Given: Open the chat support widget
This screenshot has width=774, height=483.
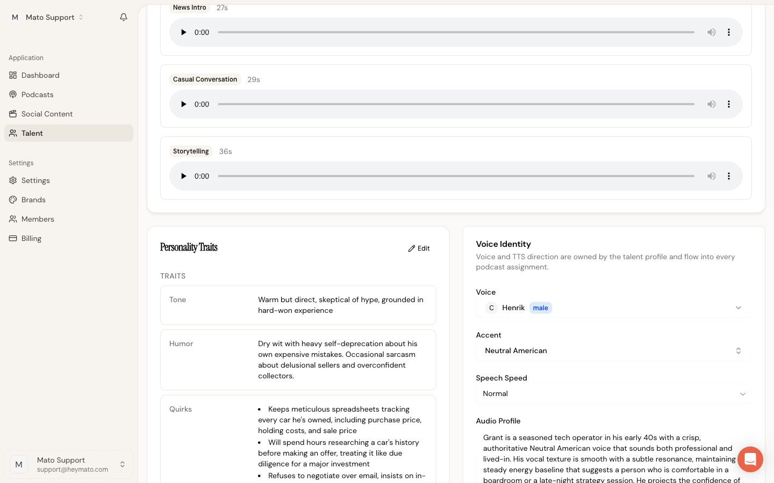Looking at the screenshot, I should pyautogui.click(x=750, y=459).
